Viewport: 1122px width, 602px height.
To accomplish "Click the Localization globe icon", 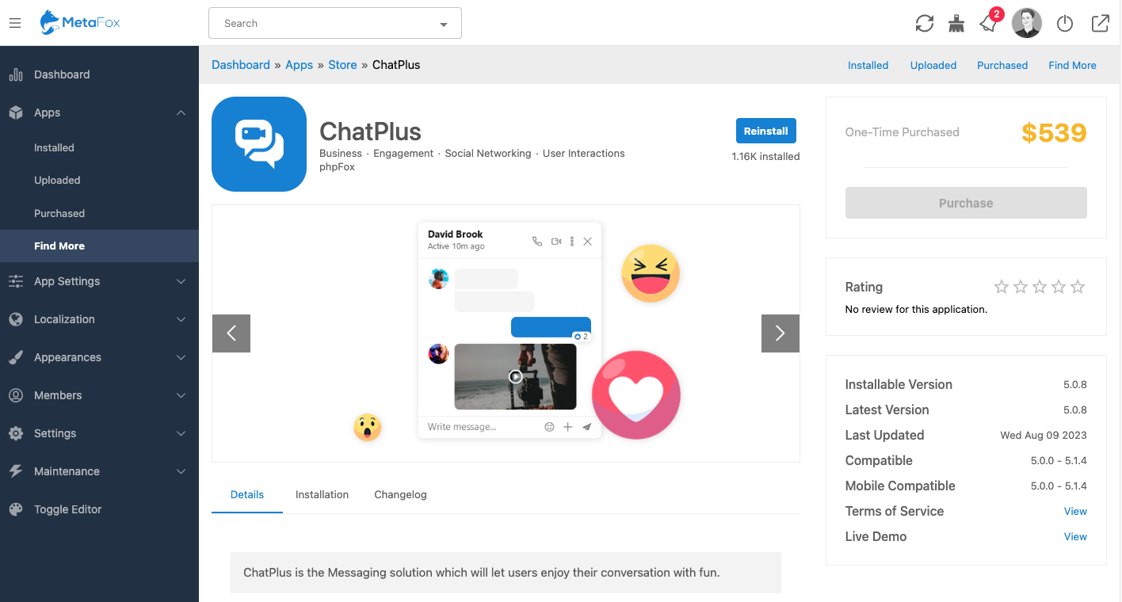I will 16,319.
